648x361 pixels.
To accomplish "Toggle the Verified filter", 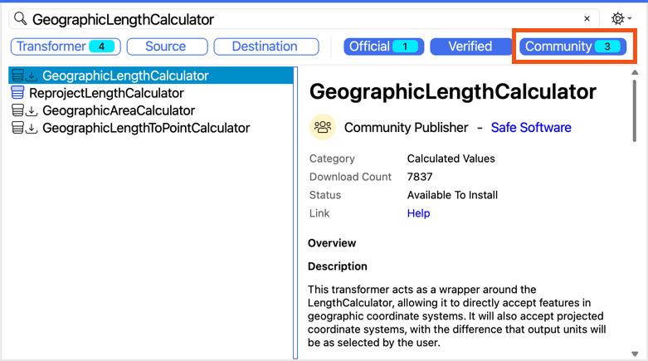I will pos(470,46).
